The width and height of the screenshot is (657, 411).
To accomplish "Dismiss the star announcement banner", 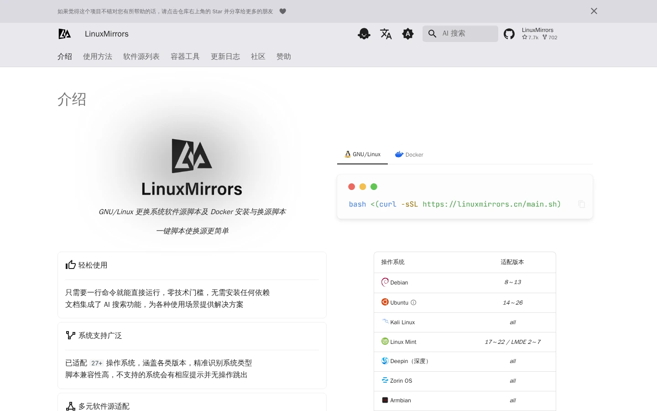I will tap(594, 11).
